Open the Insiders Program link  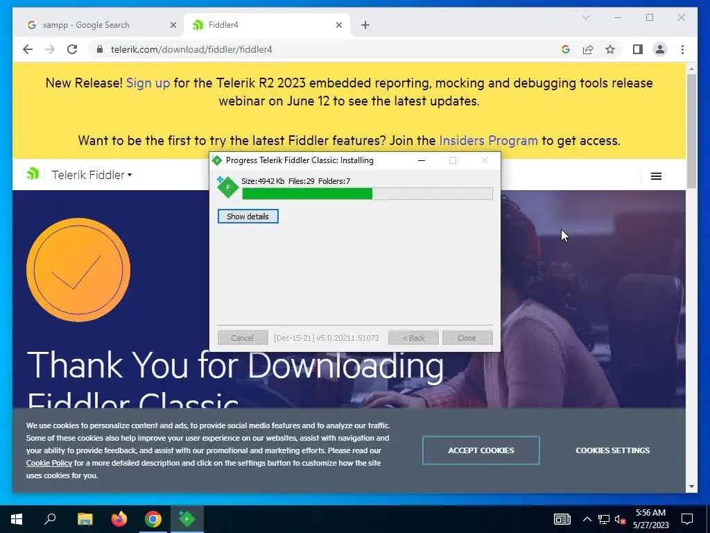click(x=488, y=140)
